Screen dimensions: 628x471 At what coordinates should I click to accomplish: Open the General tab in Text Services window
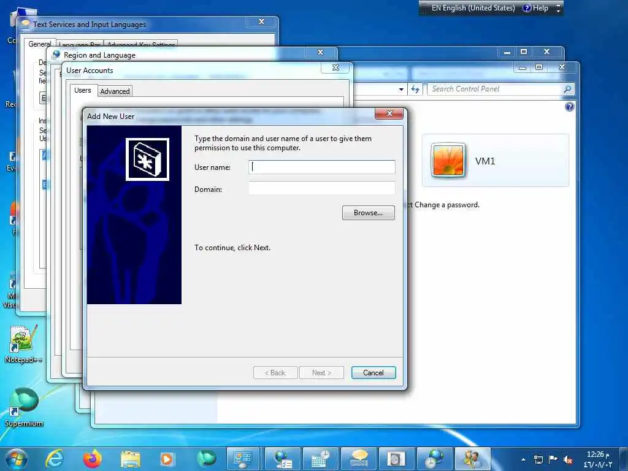tap(39, 44)
